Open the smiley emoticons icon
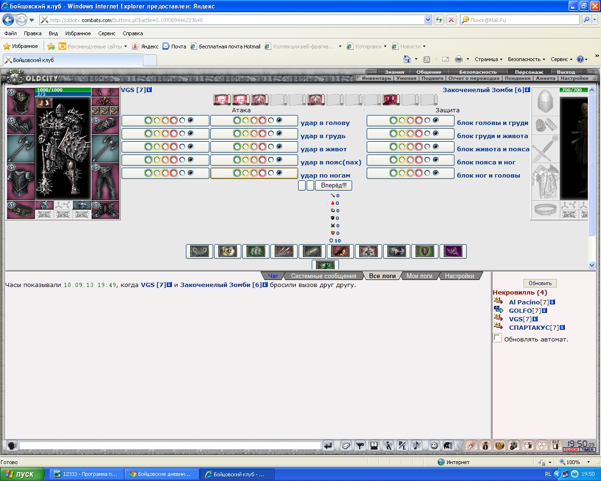 coord(434,445)
